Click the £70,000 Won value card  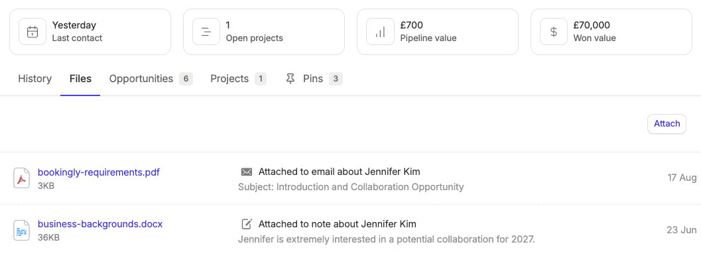pos(611,32)
